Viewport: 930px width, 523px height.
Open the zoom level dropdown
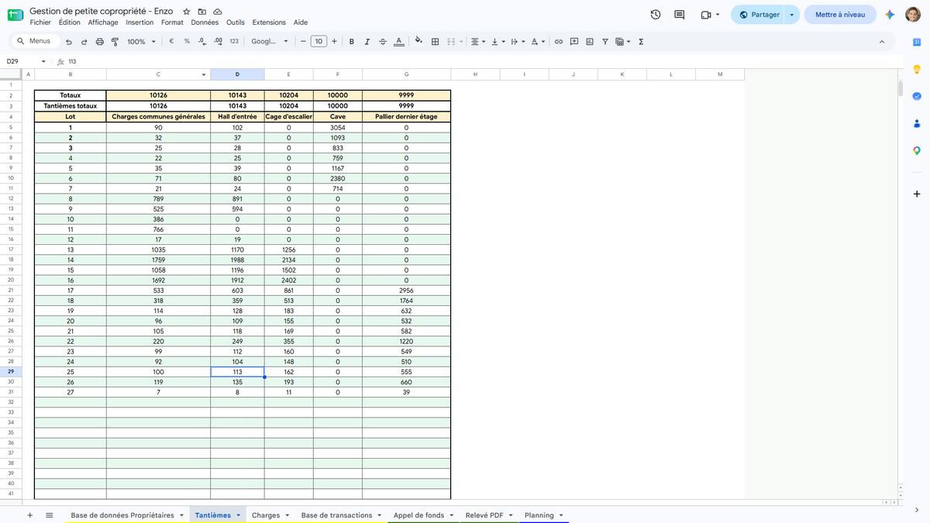click(140, 42)
